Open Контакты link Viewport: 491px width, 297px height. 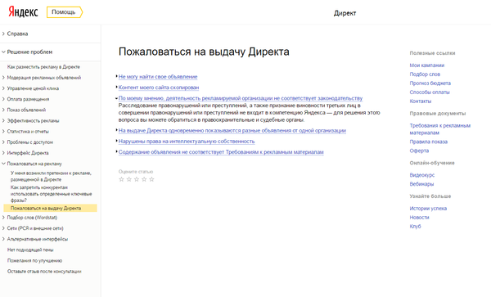tap(421, 101)
